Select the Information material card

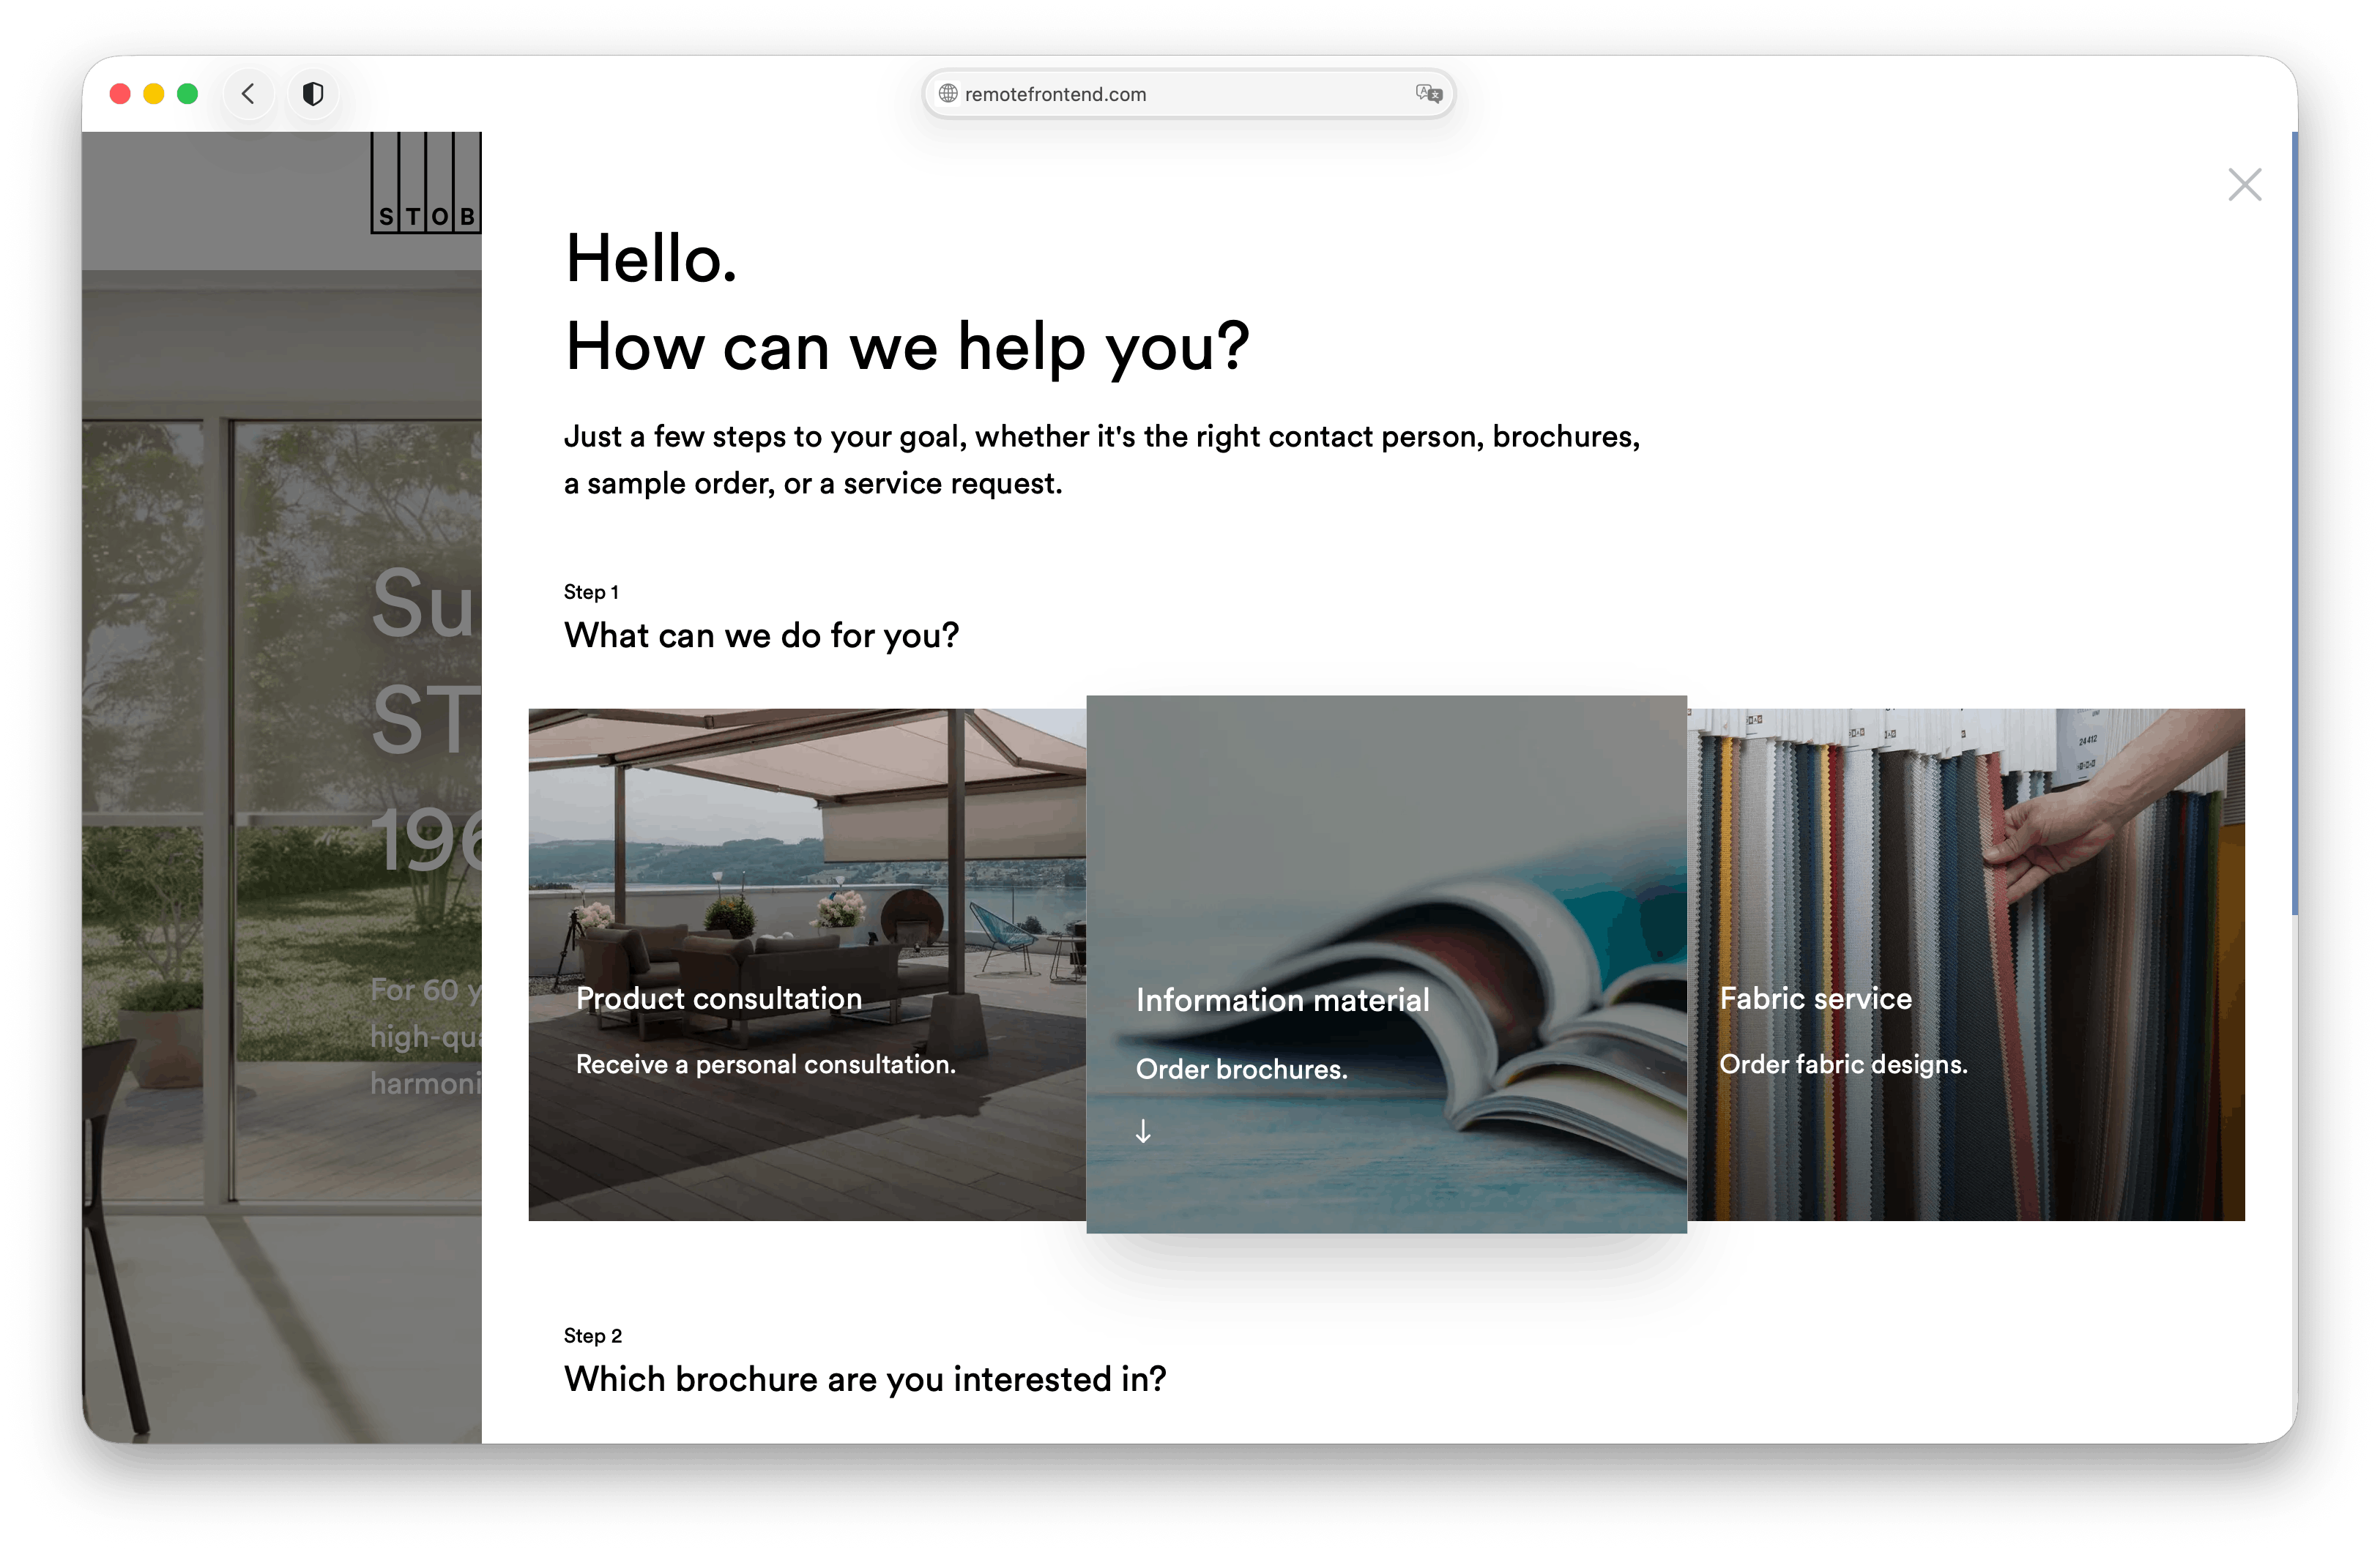click(x=1386, y=964)
